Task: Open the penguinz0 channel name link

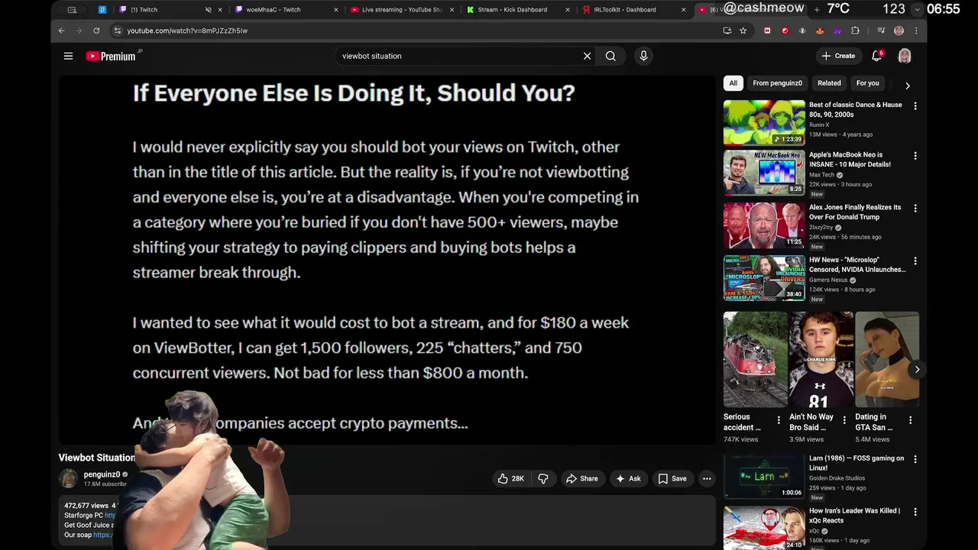Action: click(x=102, y=474)
